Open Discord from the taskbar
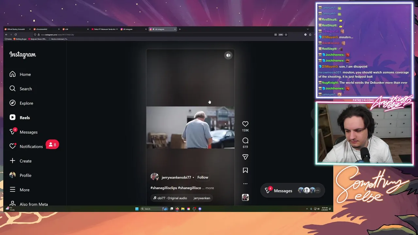Image resolution: width=418 pixels, height=235 pixels. pos(200,209)
